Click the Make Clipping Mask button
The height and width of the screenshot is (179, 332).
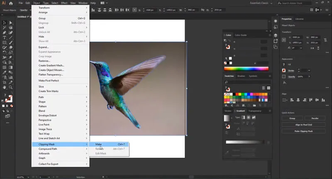pyautogui.click(x=303, y=131)
